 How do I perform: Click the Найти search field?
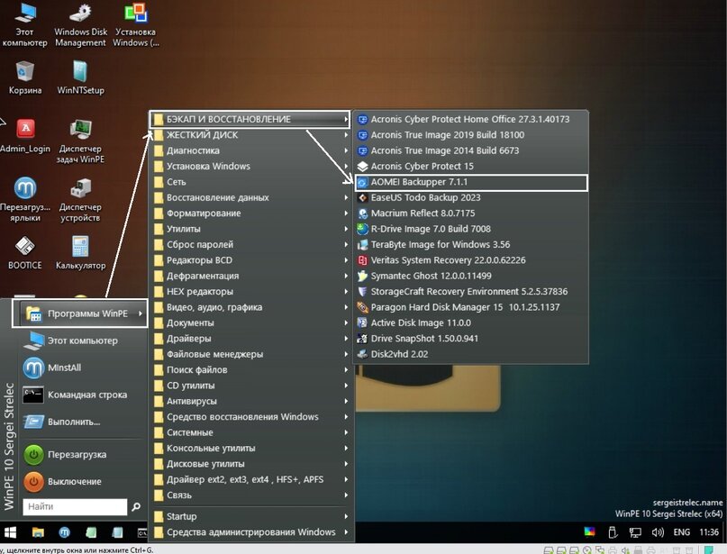tap(75, 507)
